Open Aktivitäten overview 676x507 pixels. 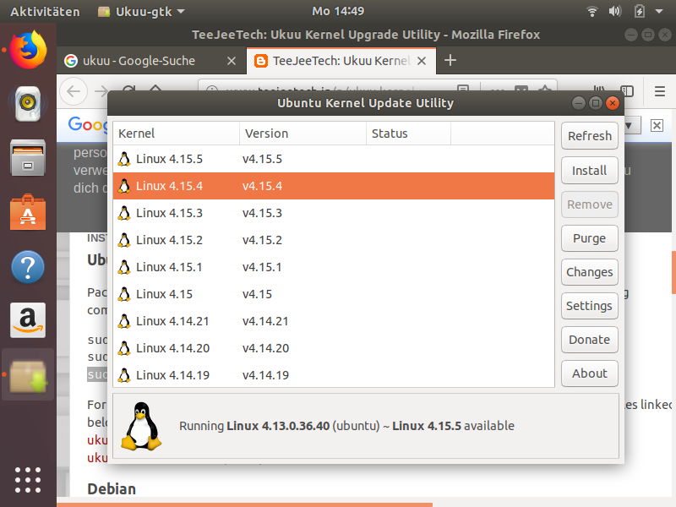[45, 12]
